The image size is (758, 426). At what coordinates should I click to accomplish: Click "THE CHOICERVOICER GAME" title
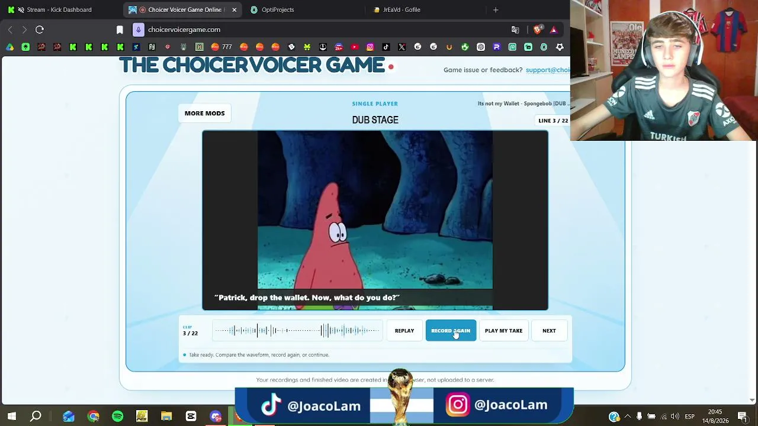pyautogui.click(x=252, y=65)
